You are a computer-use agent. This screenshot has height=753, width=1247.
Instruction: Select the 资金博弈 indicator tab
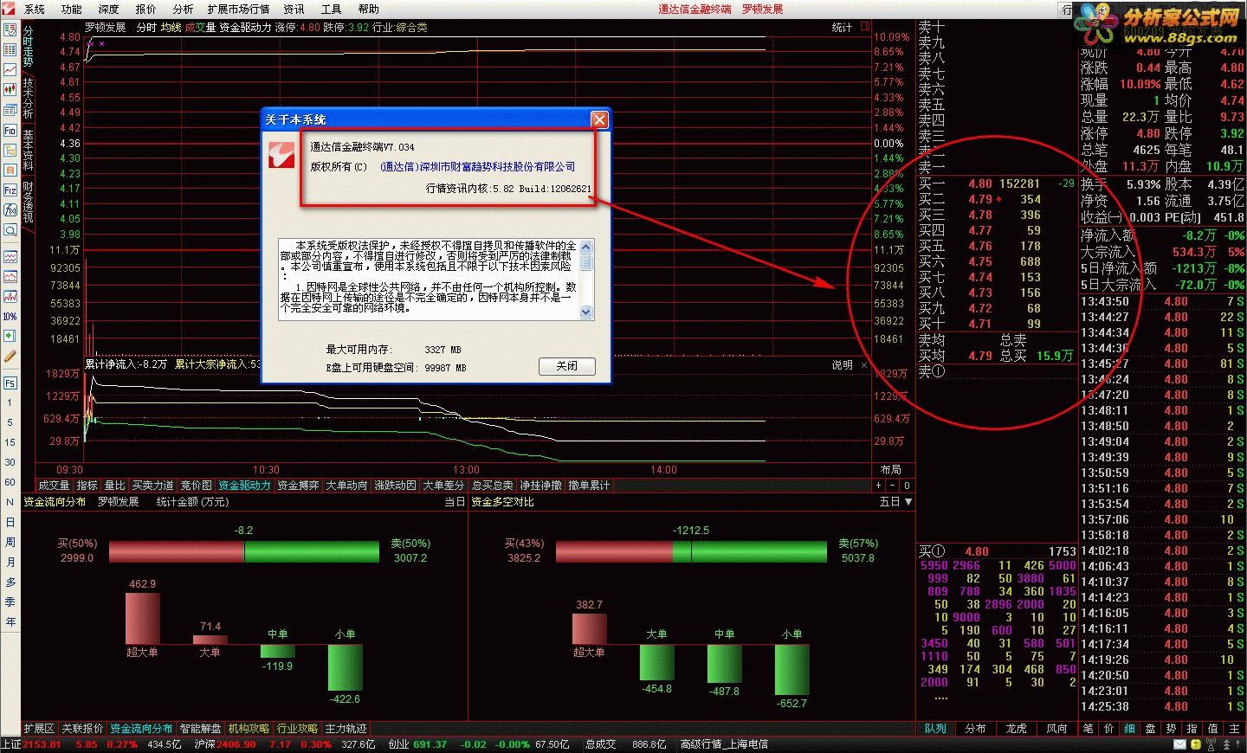298,486
